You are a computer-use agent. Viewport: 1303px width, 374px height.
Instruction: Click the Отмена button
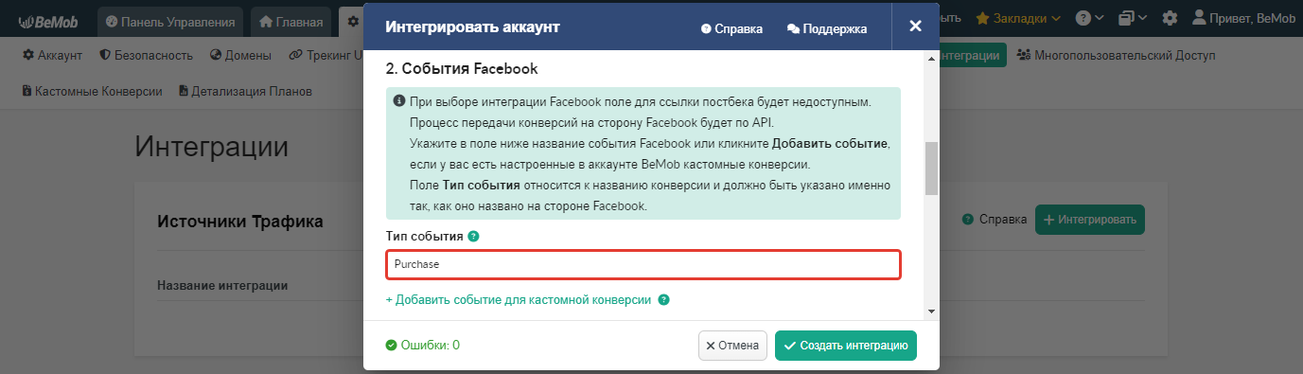[x=732, y=346]
